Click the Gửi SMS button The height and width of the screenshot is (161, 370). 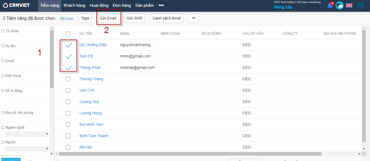coord(134,18)
